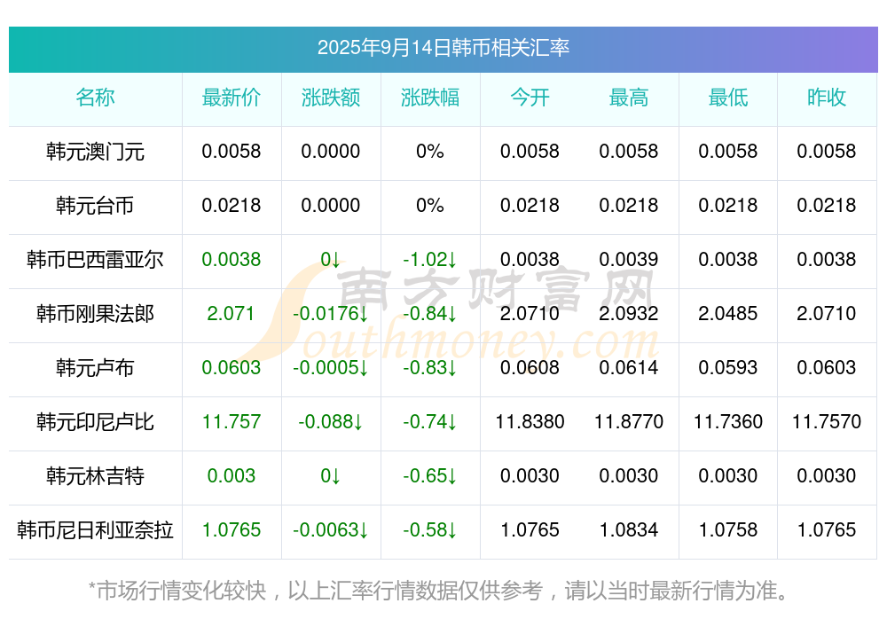Click the high value 1.0834

coord(629,530)
